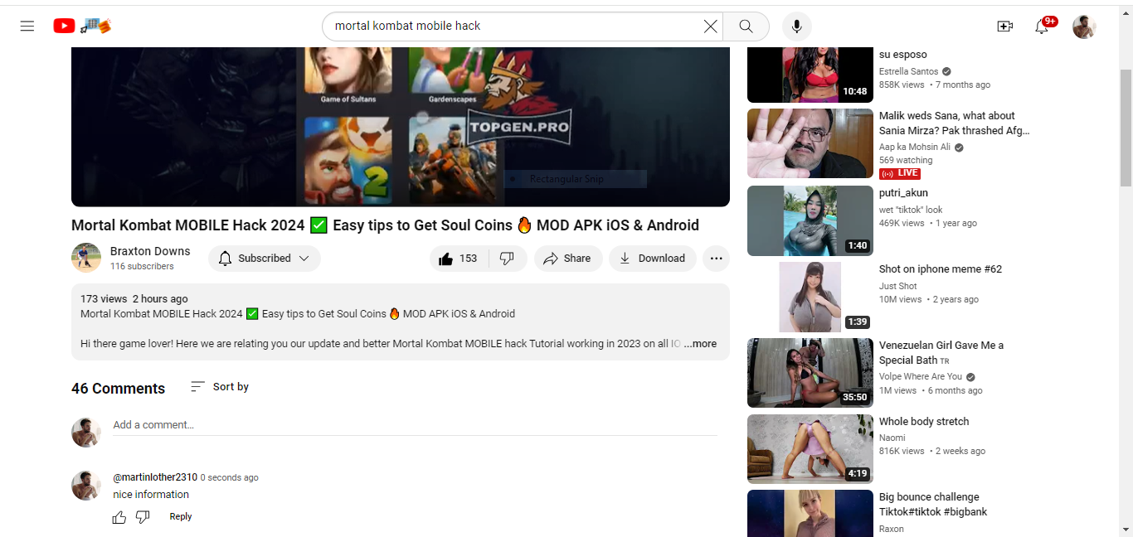Like the 'nice information' comment
Screen dimensions: 1133x537
(119, 517)
